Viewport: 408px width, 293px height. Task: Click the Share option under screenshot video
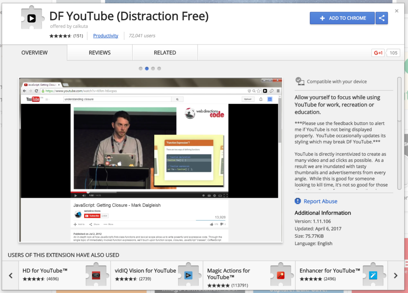(x=94, y=224)
